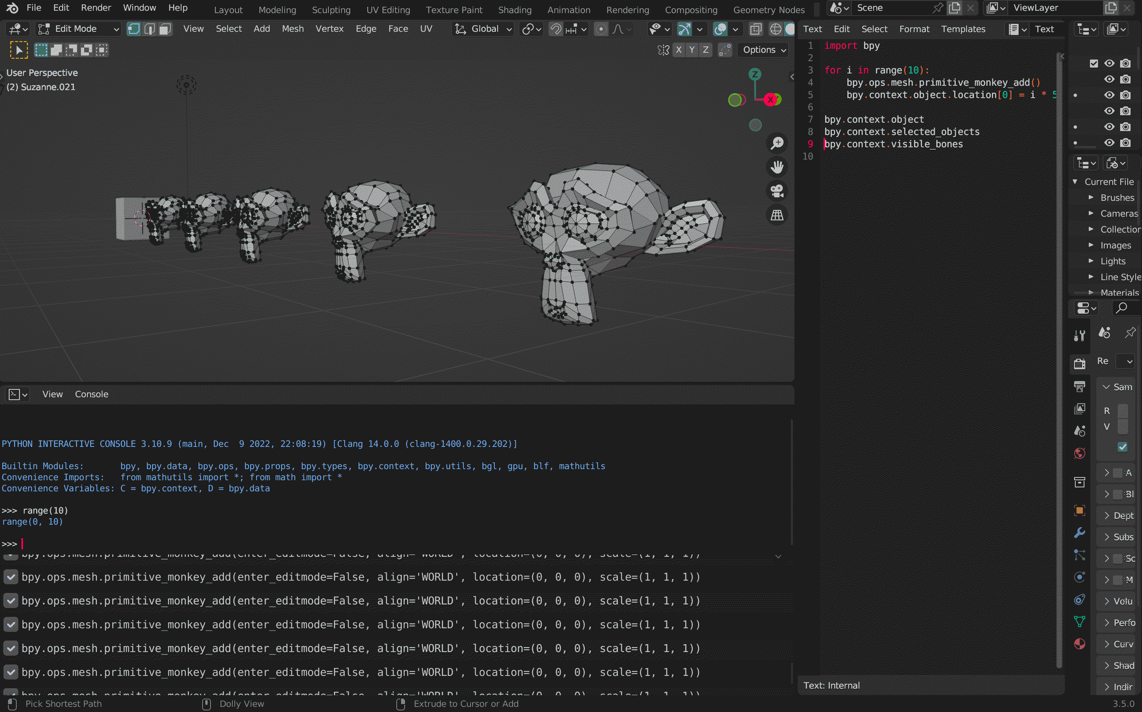
Task: Toggle proportional editing icon
Action: pyautogui.click(x=601, y=29)
